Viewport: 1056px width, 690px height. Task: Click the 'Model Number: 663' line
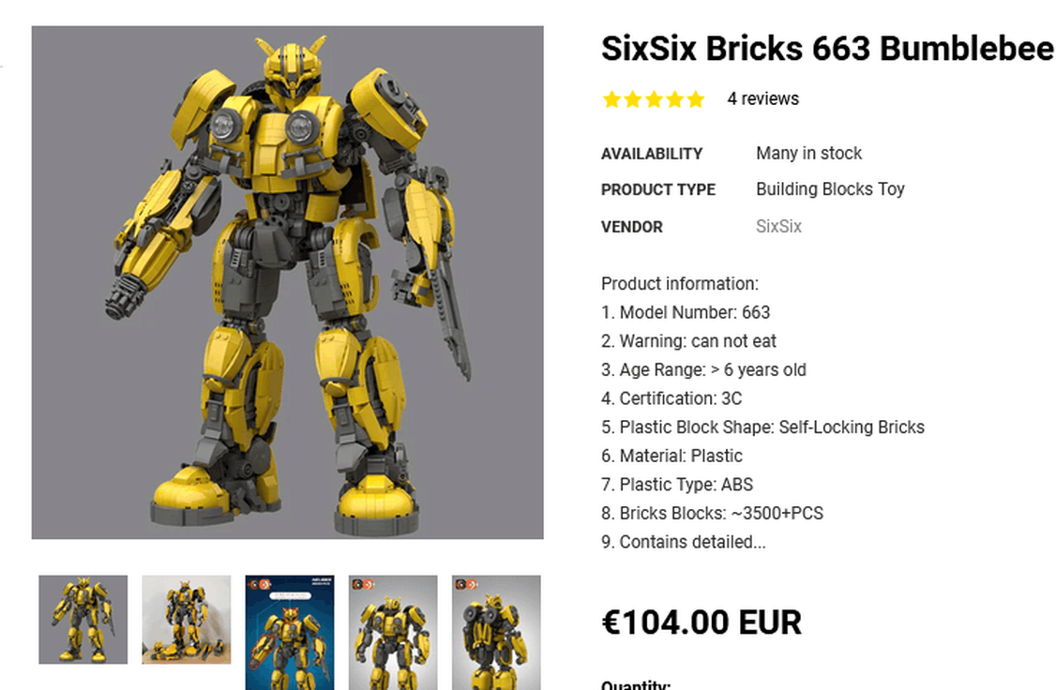click(686, 312)
